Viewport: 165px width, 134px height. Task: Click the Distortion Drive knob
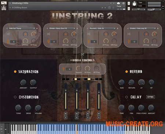28,108
